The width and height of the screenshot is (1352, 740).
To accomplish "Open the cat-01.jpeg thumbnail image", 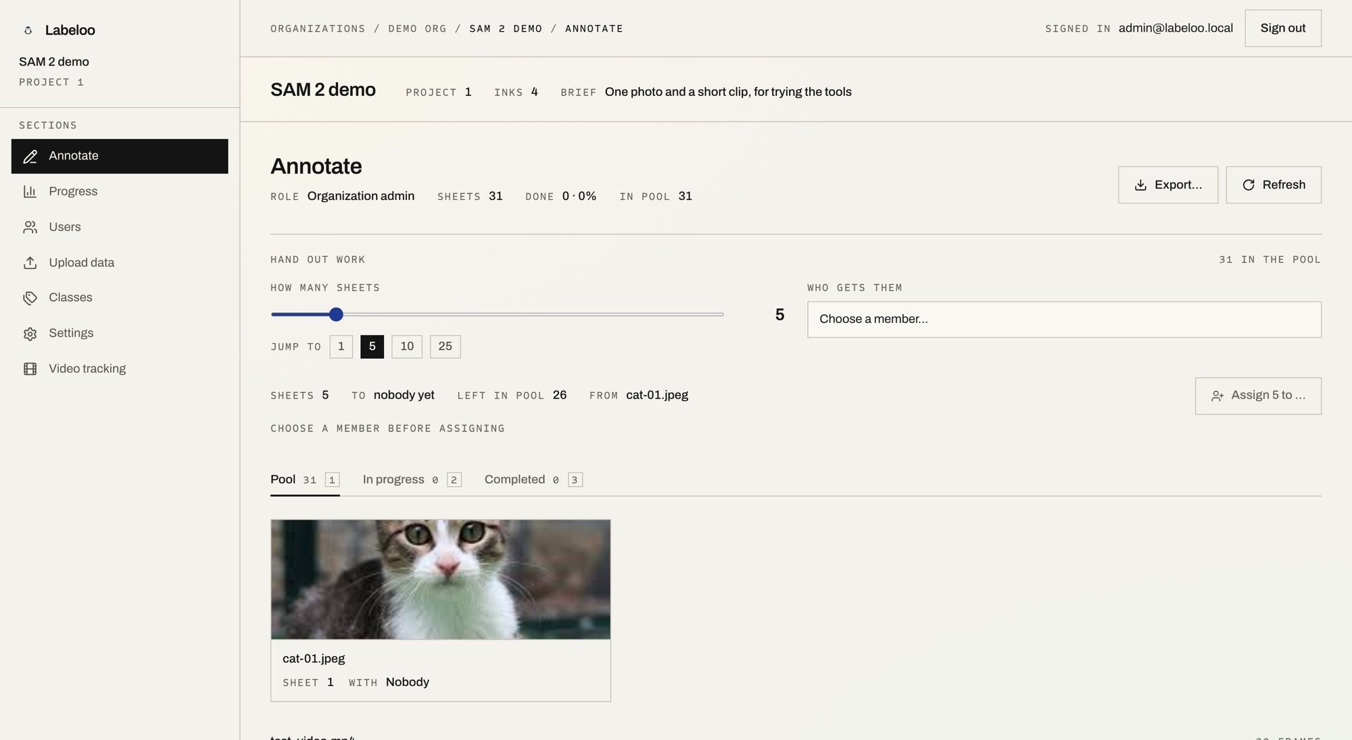I will 441,580.
